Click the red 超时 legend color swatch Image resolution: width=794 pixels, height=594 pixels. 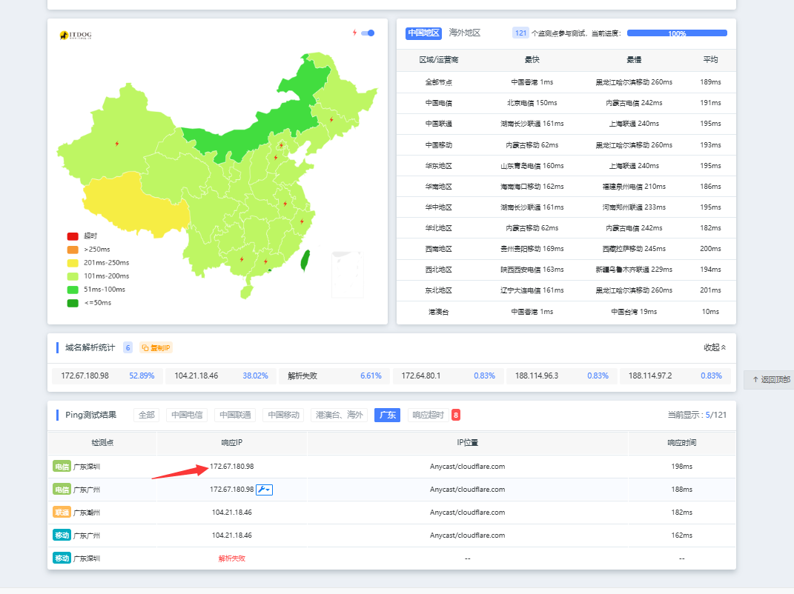click(x=73, y=236)
